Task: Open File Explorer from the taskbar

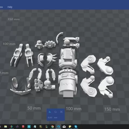Action: 6,127
